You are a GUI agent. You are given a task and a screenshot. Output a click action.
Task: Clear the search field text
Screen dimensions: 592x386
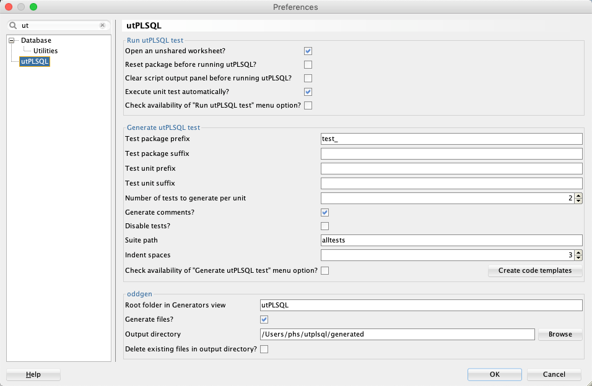coord(102,25)
